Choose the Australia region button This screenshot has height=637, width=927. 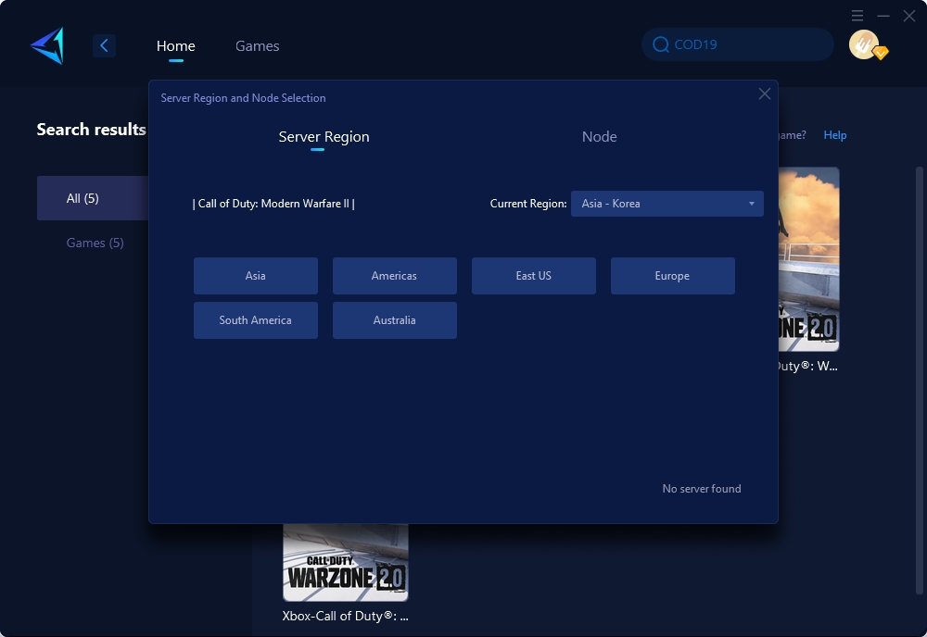tap(394, 320)
